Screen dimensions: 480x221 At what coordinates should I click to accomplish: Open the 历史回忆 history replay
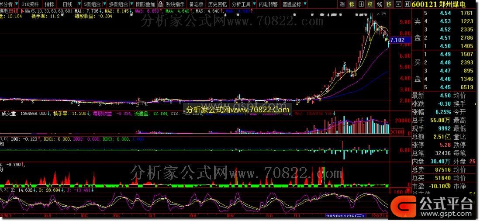pyautogui.click(x=218, y=4)
